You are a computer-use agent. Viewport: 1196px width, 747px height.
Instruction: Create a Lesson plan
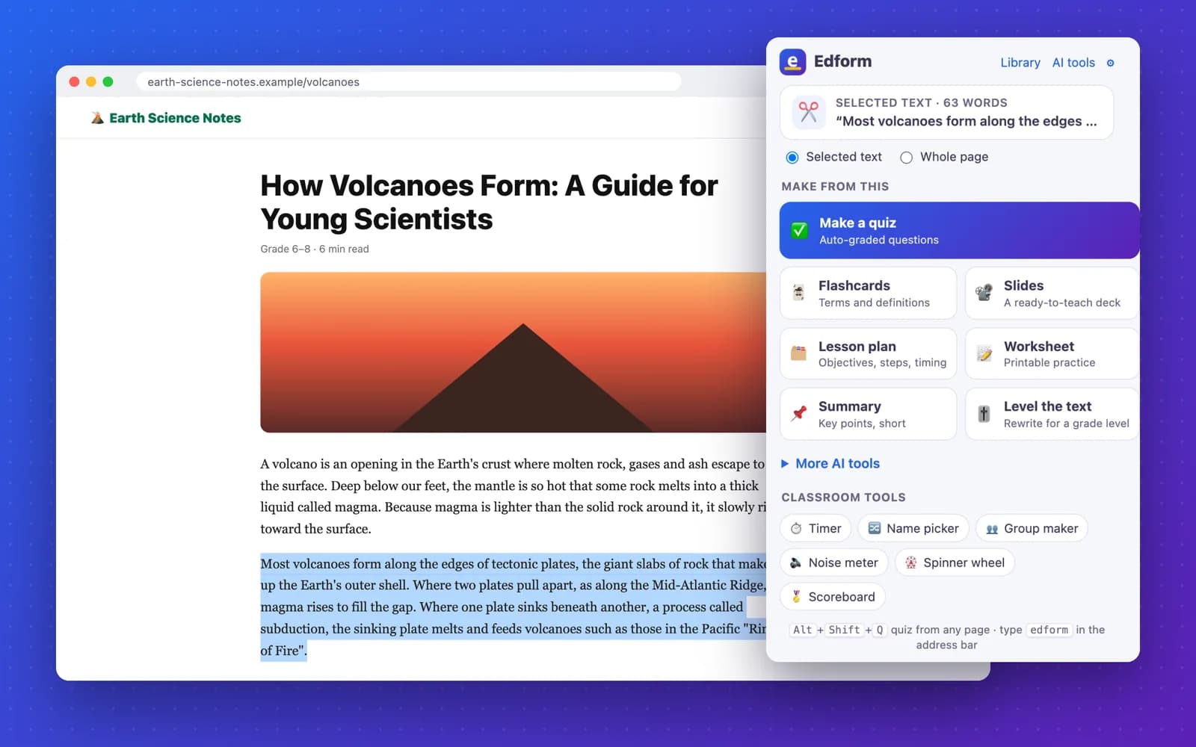coord(868,353)
